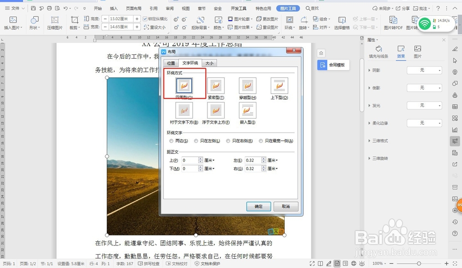
Task: Open the 图片 properties panel section
Action: (418, 52)
